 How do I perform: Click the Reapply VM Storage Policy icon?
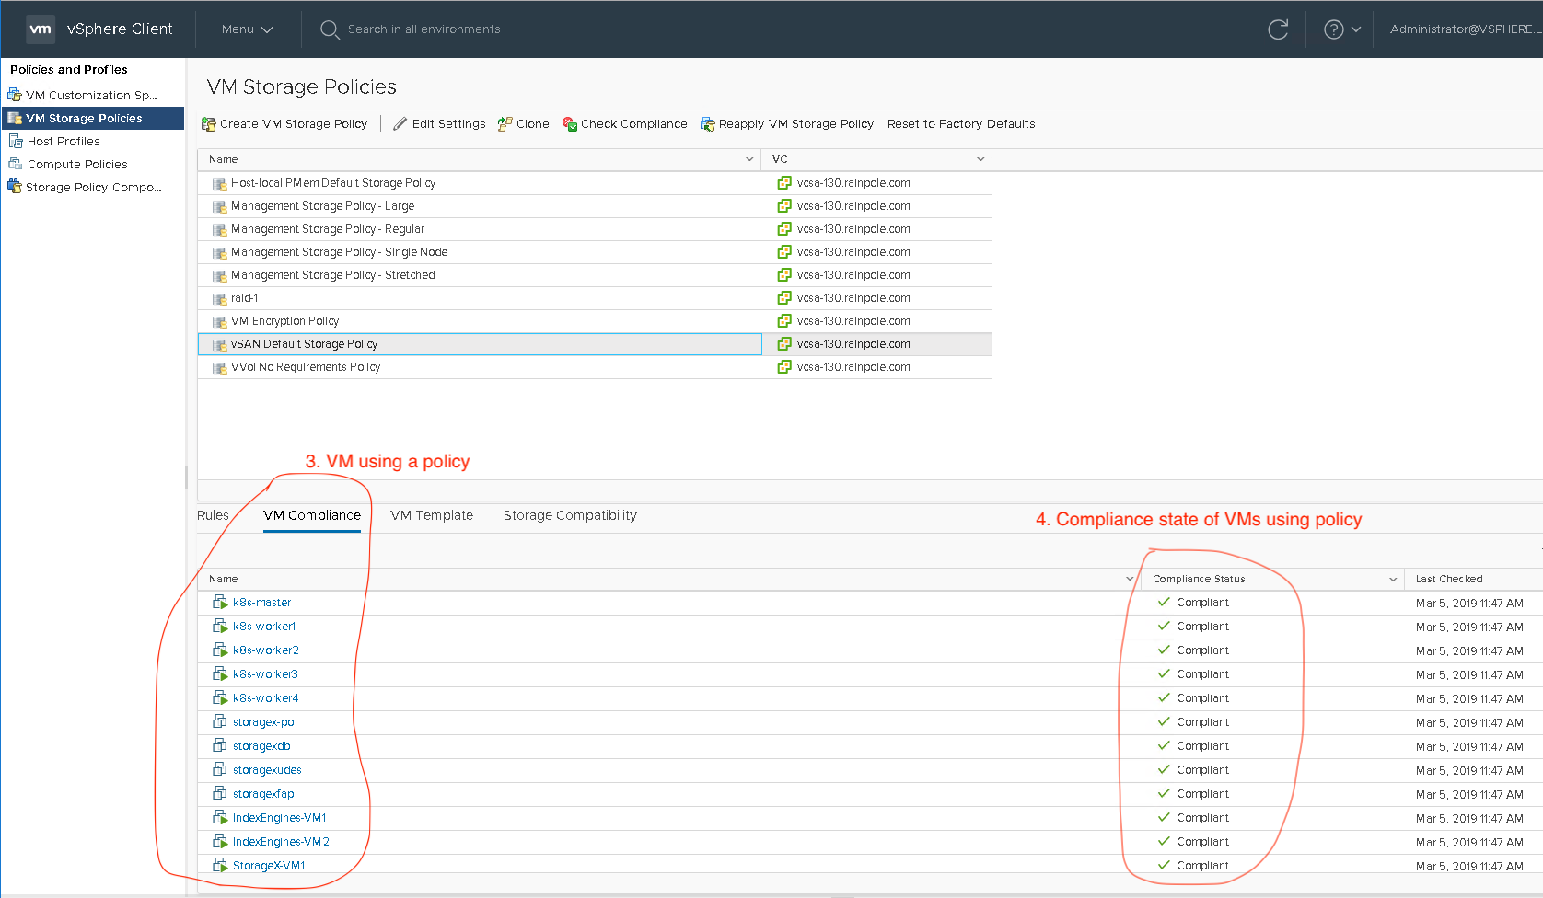click(707, 123)
